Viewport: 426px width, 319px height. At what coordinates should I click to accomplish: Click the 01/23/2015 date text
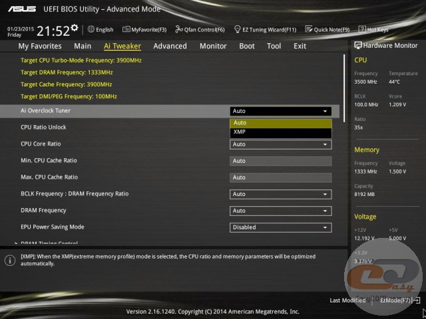(x=21, y=29)
